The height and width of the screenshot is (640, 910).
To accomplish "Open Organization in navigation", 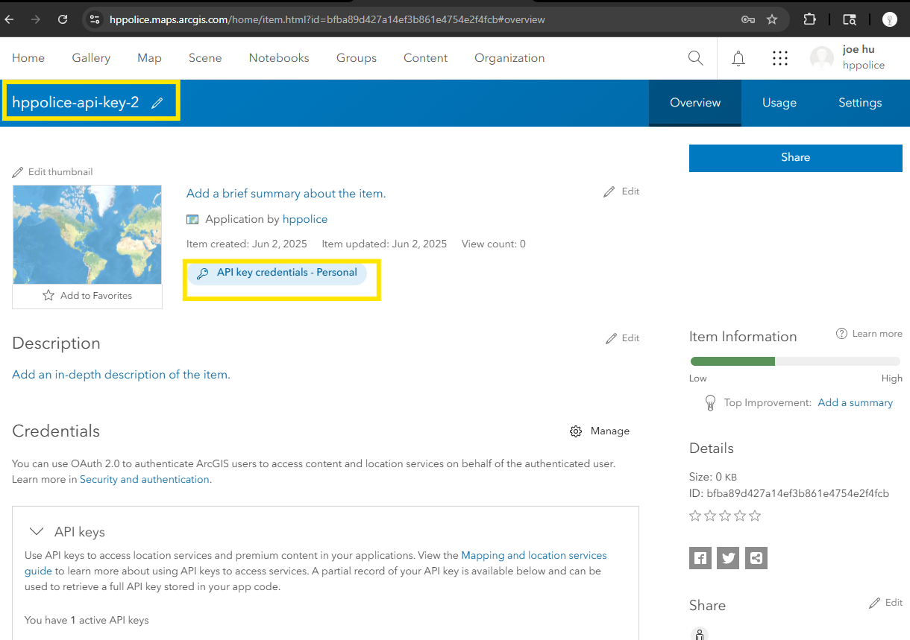I will point(509,58).
